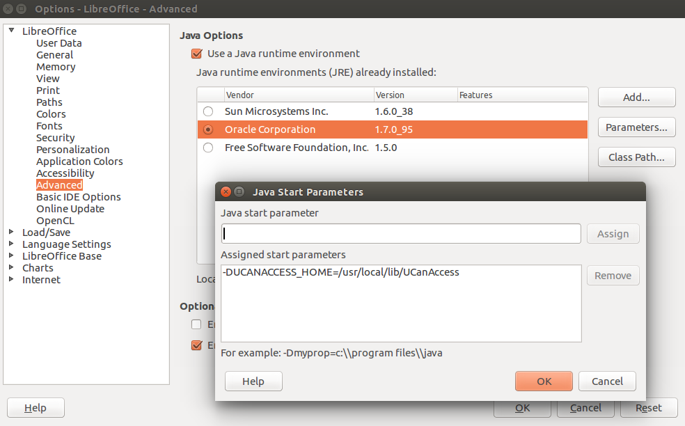This screenshot has height=426, width=685.
Task: Select the assigned -DUCANACCESS_HOME parameter entry
Action: [341, 273]
